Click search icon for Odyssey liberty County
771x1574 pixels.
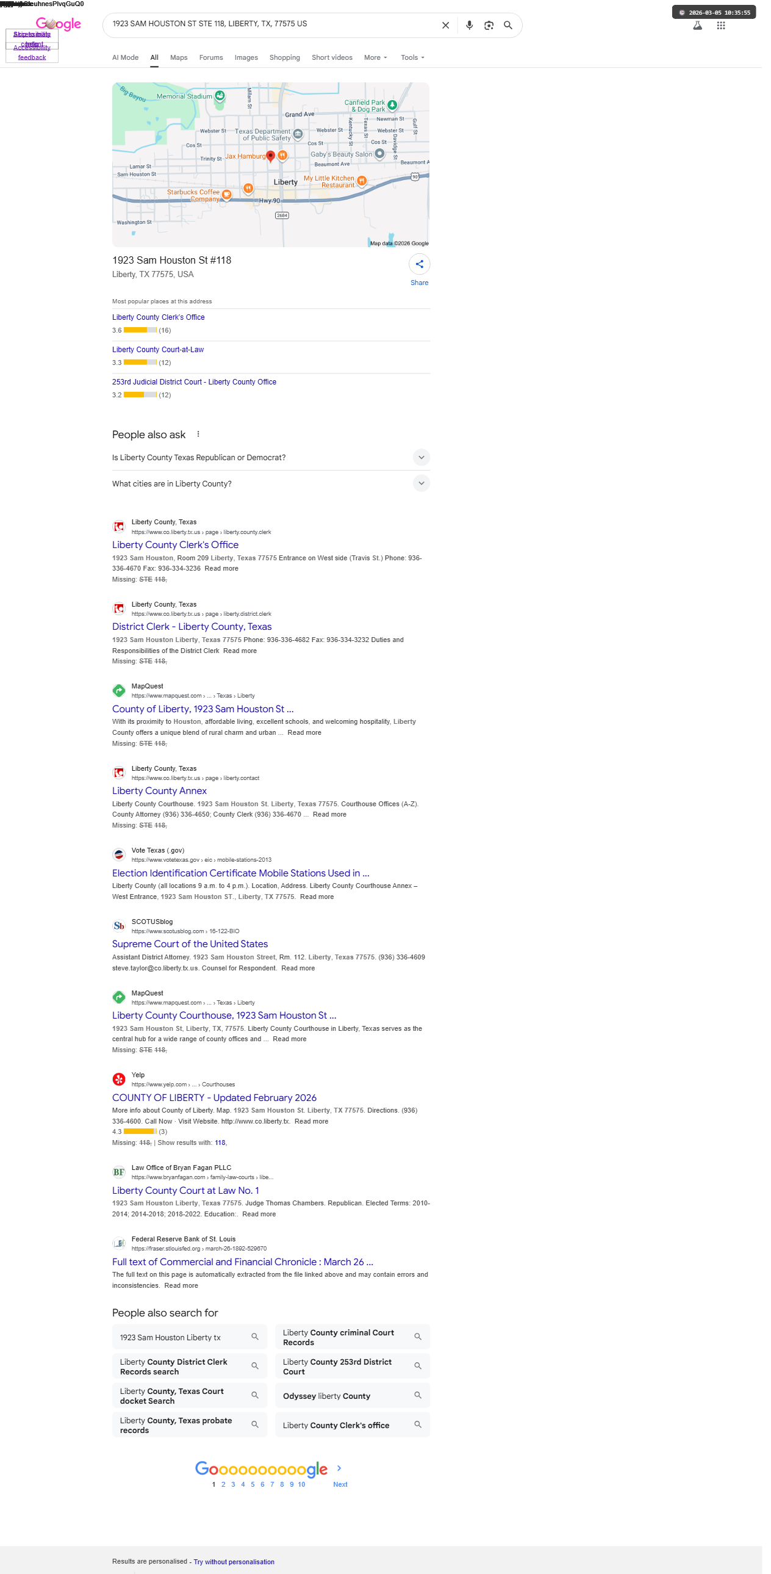point(418,1395)
